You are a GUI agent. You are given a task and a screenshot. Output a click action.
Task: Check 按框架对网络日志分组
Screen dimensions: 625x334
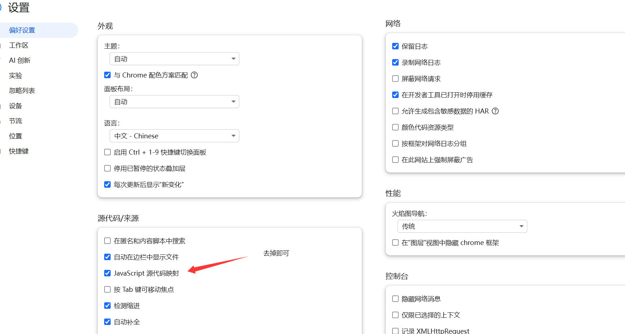pos(395,143)
